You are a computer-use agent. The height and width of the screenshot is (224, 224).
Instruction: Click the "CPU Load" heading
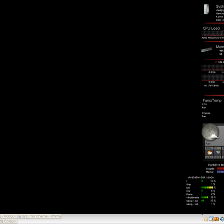pyautogui.click(x=211, y=29)
